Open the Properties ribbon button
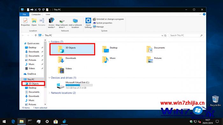 click(25, 22)
